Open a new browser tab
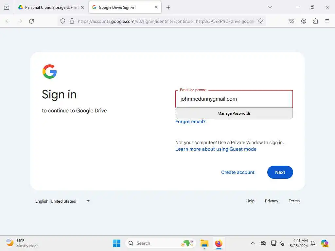Screen dimensions: 335x251 coord(168,8)
